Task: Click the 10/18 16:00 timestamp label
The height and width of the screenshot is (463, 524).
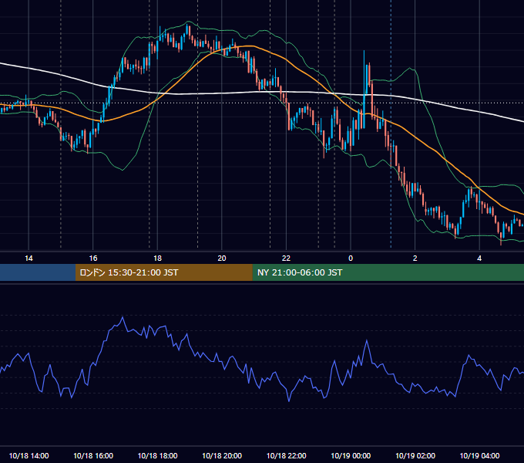Action: click(x=93, y=455)
